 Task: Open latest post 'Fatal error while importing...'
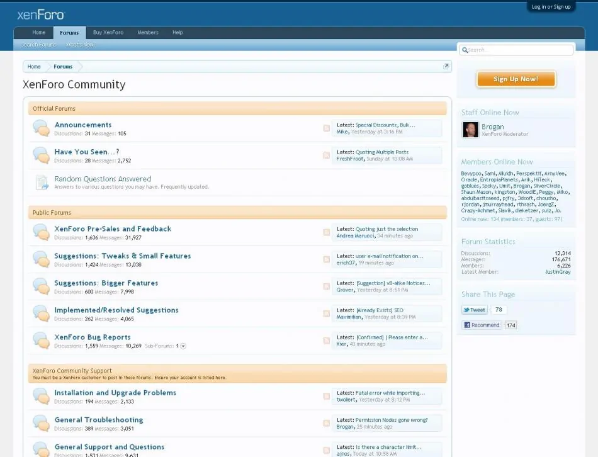(x=390, y=393)
